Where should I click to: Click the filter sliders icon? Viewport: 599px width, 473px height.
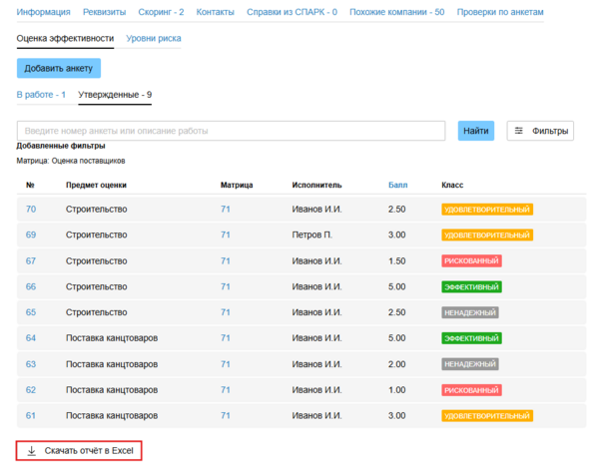tap(519, 131)
